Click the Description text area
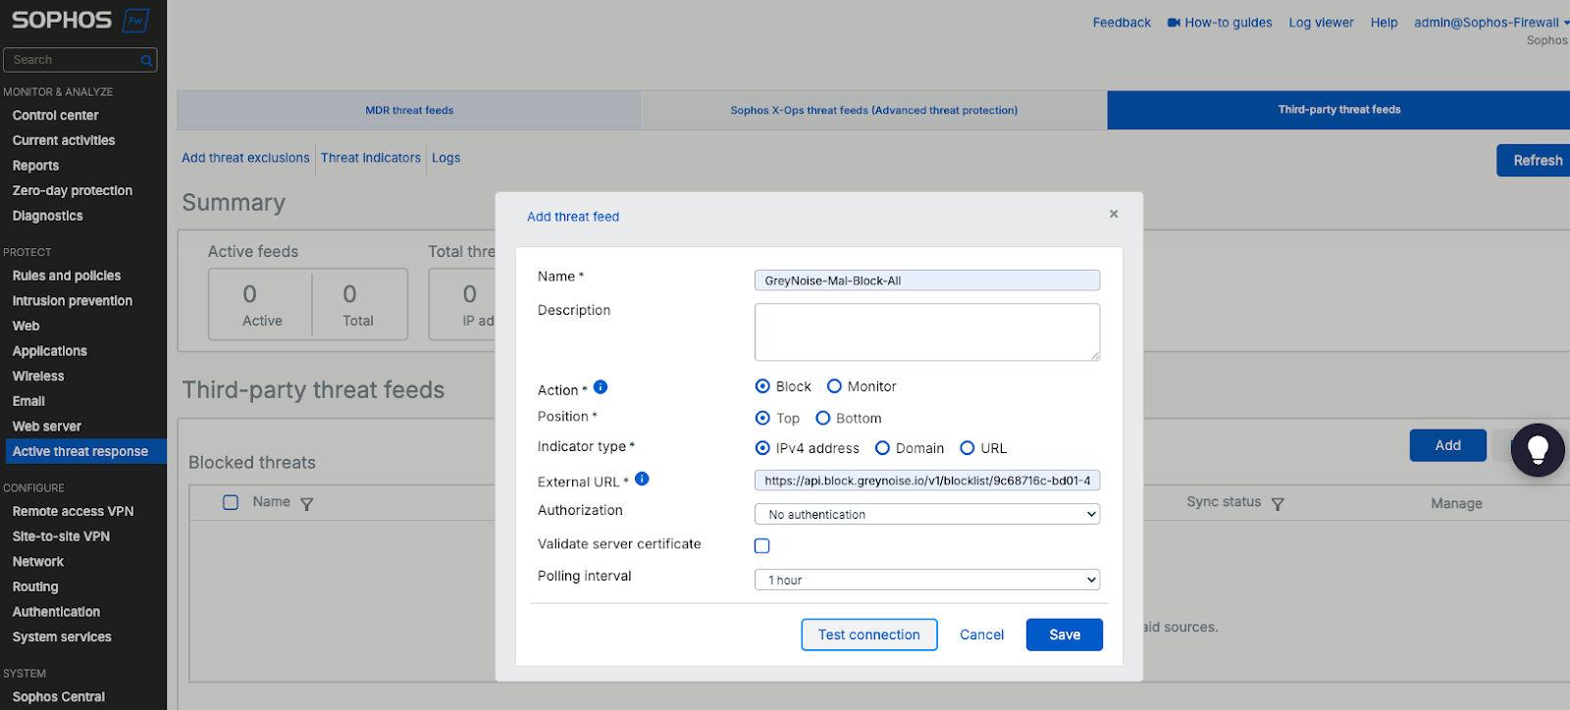This screenshot has height=710, width=1570. 927,332
